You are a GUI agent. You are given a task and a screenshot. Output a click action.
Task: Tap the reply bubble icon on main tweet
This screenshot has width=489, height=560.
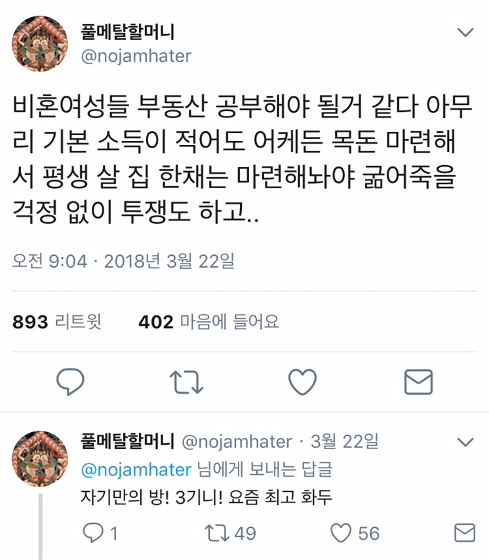70,382
